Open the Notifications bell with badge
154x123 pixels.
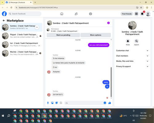click(x=142, y=14)
